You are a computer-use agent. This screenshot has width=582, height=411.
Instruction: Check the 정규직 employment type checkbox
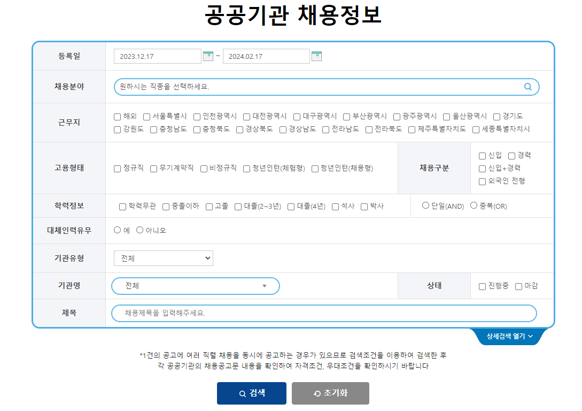117,169
